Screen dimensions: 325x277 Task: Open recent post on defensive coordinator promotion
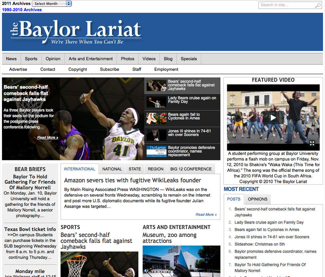(x=275, y=254)
